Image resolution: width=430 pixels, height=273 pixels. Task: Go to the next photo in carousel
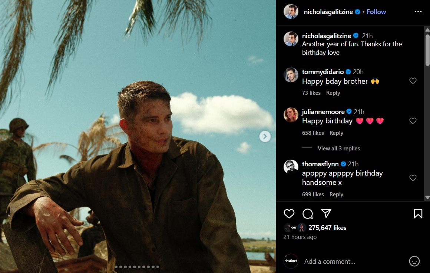[265, 136]
